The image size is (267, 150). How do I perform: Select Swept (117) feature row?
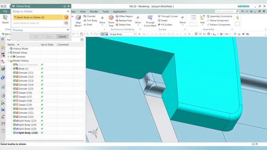pos(25,97)
